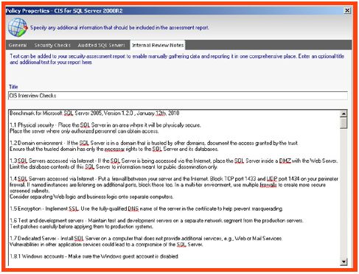Click the 1.7 Dedicated Server line
This screenshot has height=274, width=359.
[146, 239]
